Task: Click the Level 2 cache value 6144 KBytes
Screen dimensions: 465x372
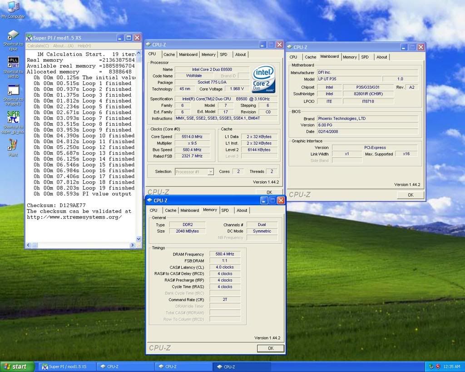Action: click(x=259, y=150)
